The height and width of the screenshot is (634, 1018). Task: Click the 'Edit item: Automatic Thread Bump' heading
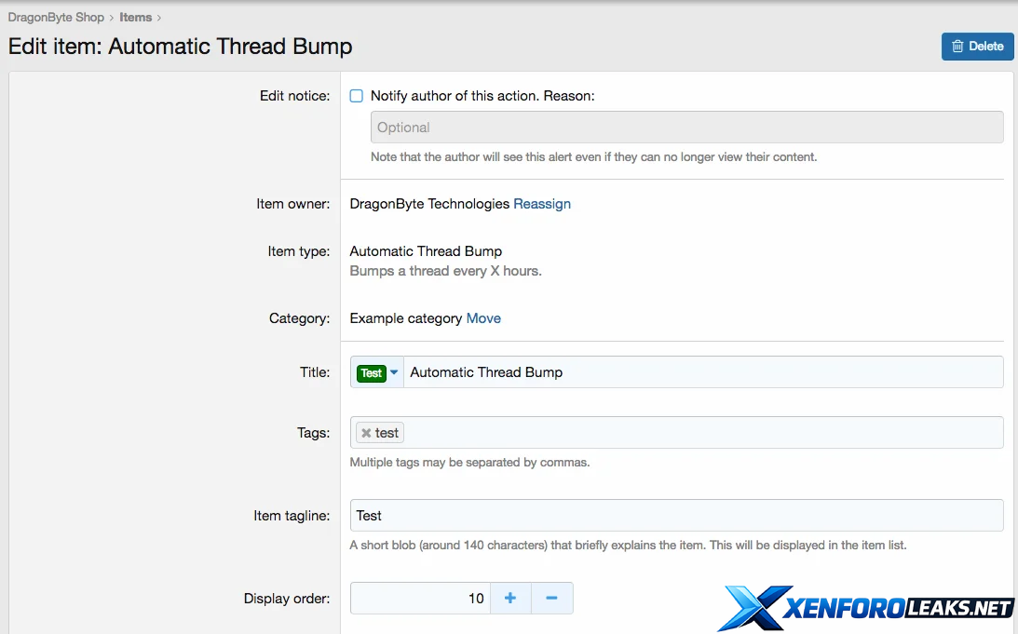pos(181,47)
